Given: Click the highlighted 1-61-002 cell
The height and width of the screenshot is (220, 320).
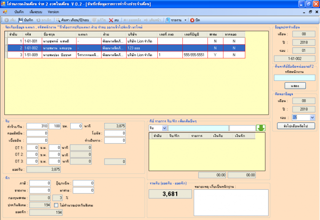Looking at the screenshot, I should click(x=33, y=48).
